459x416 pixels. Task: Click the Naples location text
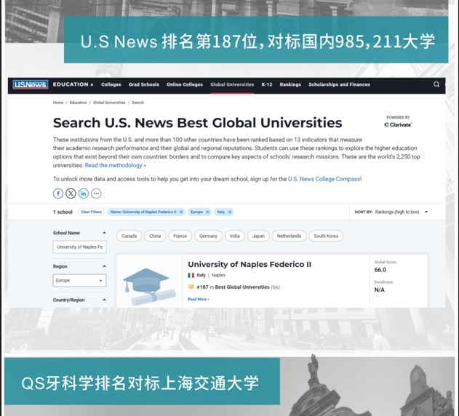(x=218, y=275)
